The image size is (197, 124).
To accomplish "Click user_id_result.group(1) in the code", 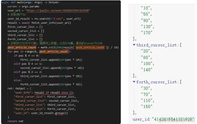I will pyautogui.click(x=49, y=113).
